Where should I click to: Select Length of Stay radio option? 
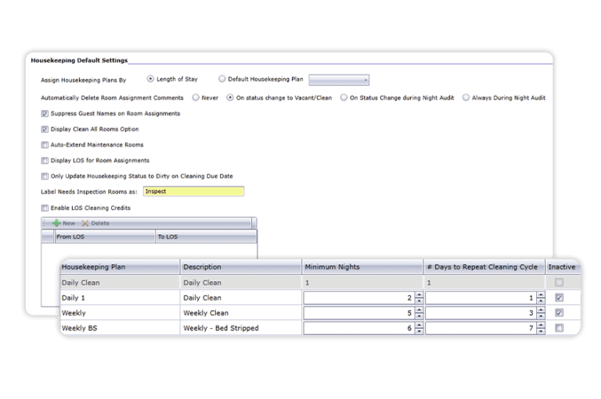tap(151, 79)
